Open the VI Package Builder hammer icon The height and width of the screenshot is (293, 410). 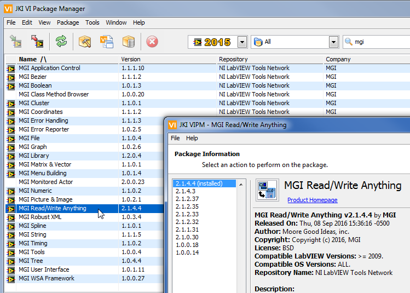(85, 41)
